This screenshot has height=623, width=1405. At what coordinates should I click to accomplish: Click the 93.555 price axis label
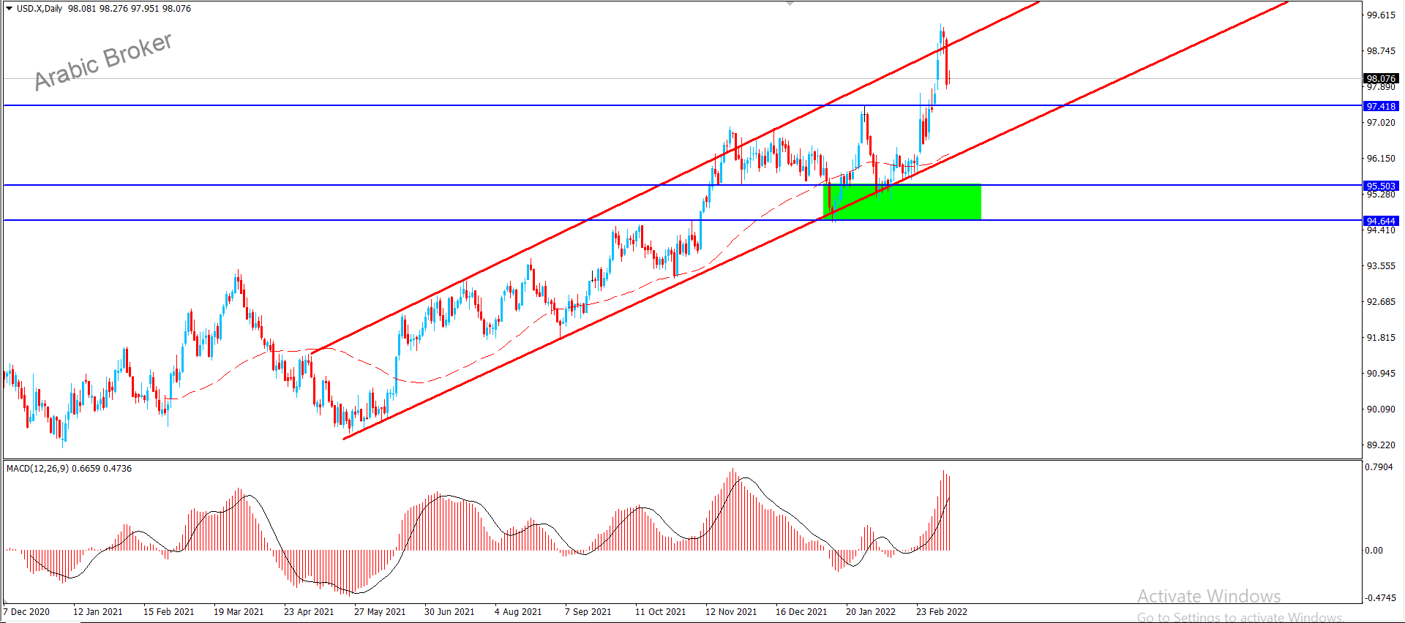[1381, 266]
